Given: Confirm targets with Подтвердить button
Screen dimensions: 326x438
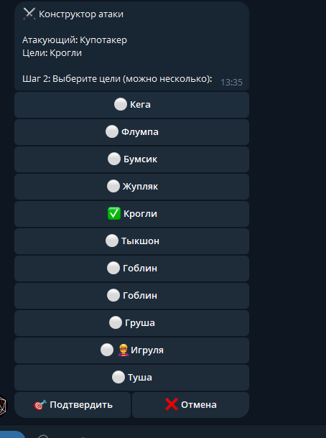Looking at the screenshot, I should [73, 405].
